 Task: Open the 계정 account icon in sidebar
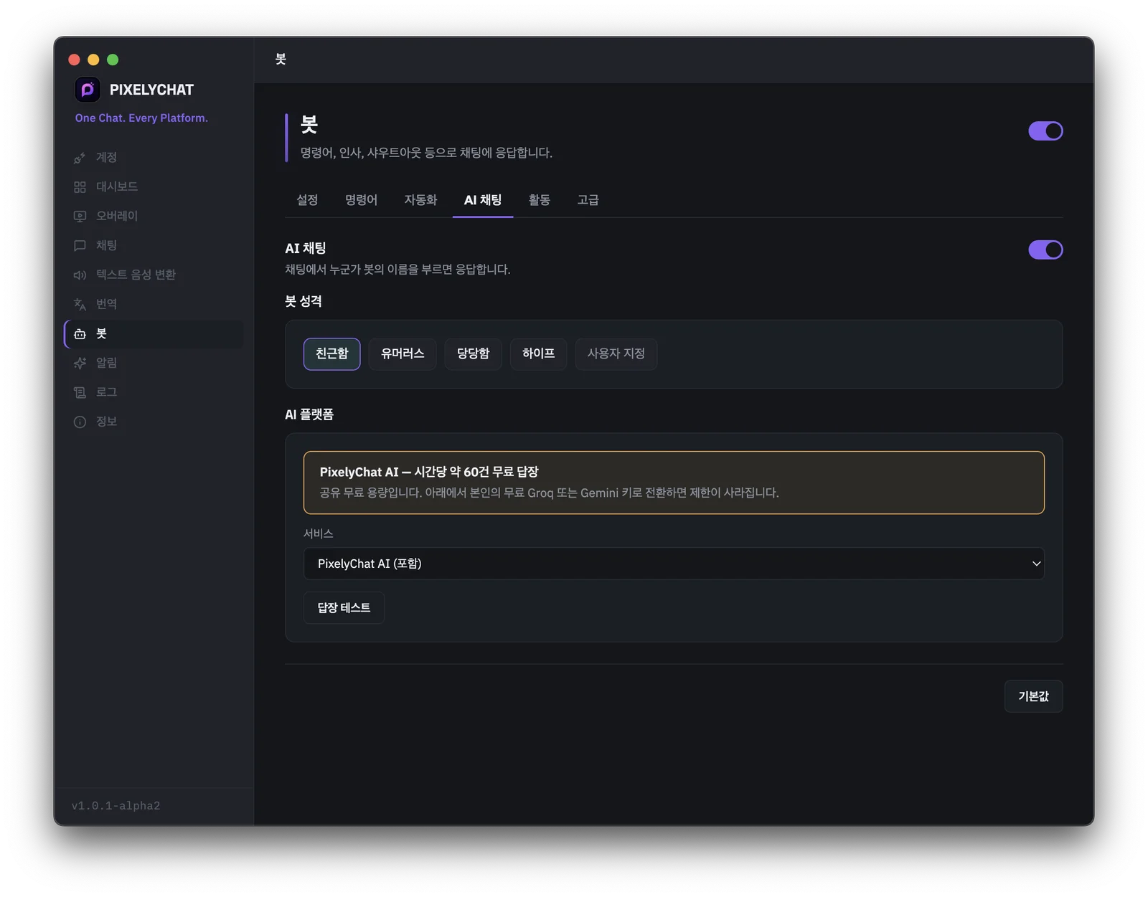point(80,158)
